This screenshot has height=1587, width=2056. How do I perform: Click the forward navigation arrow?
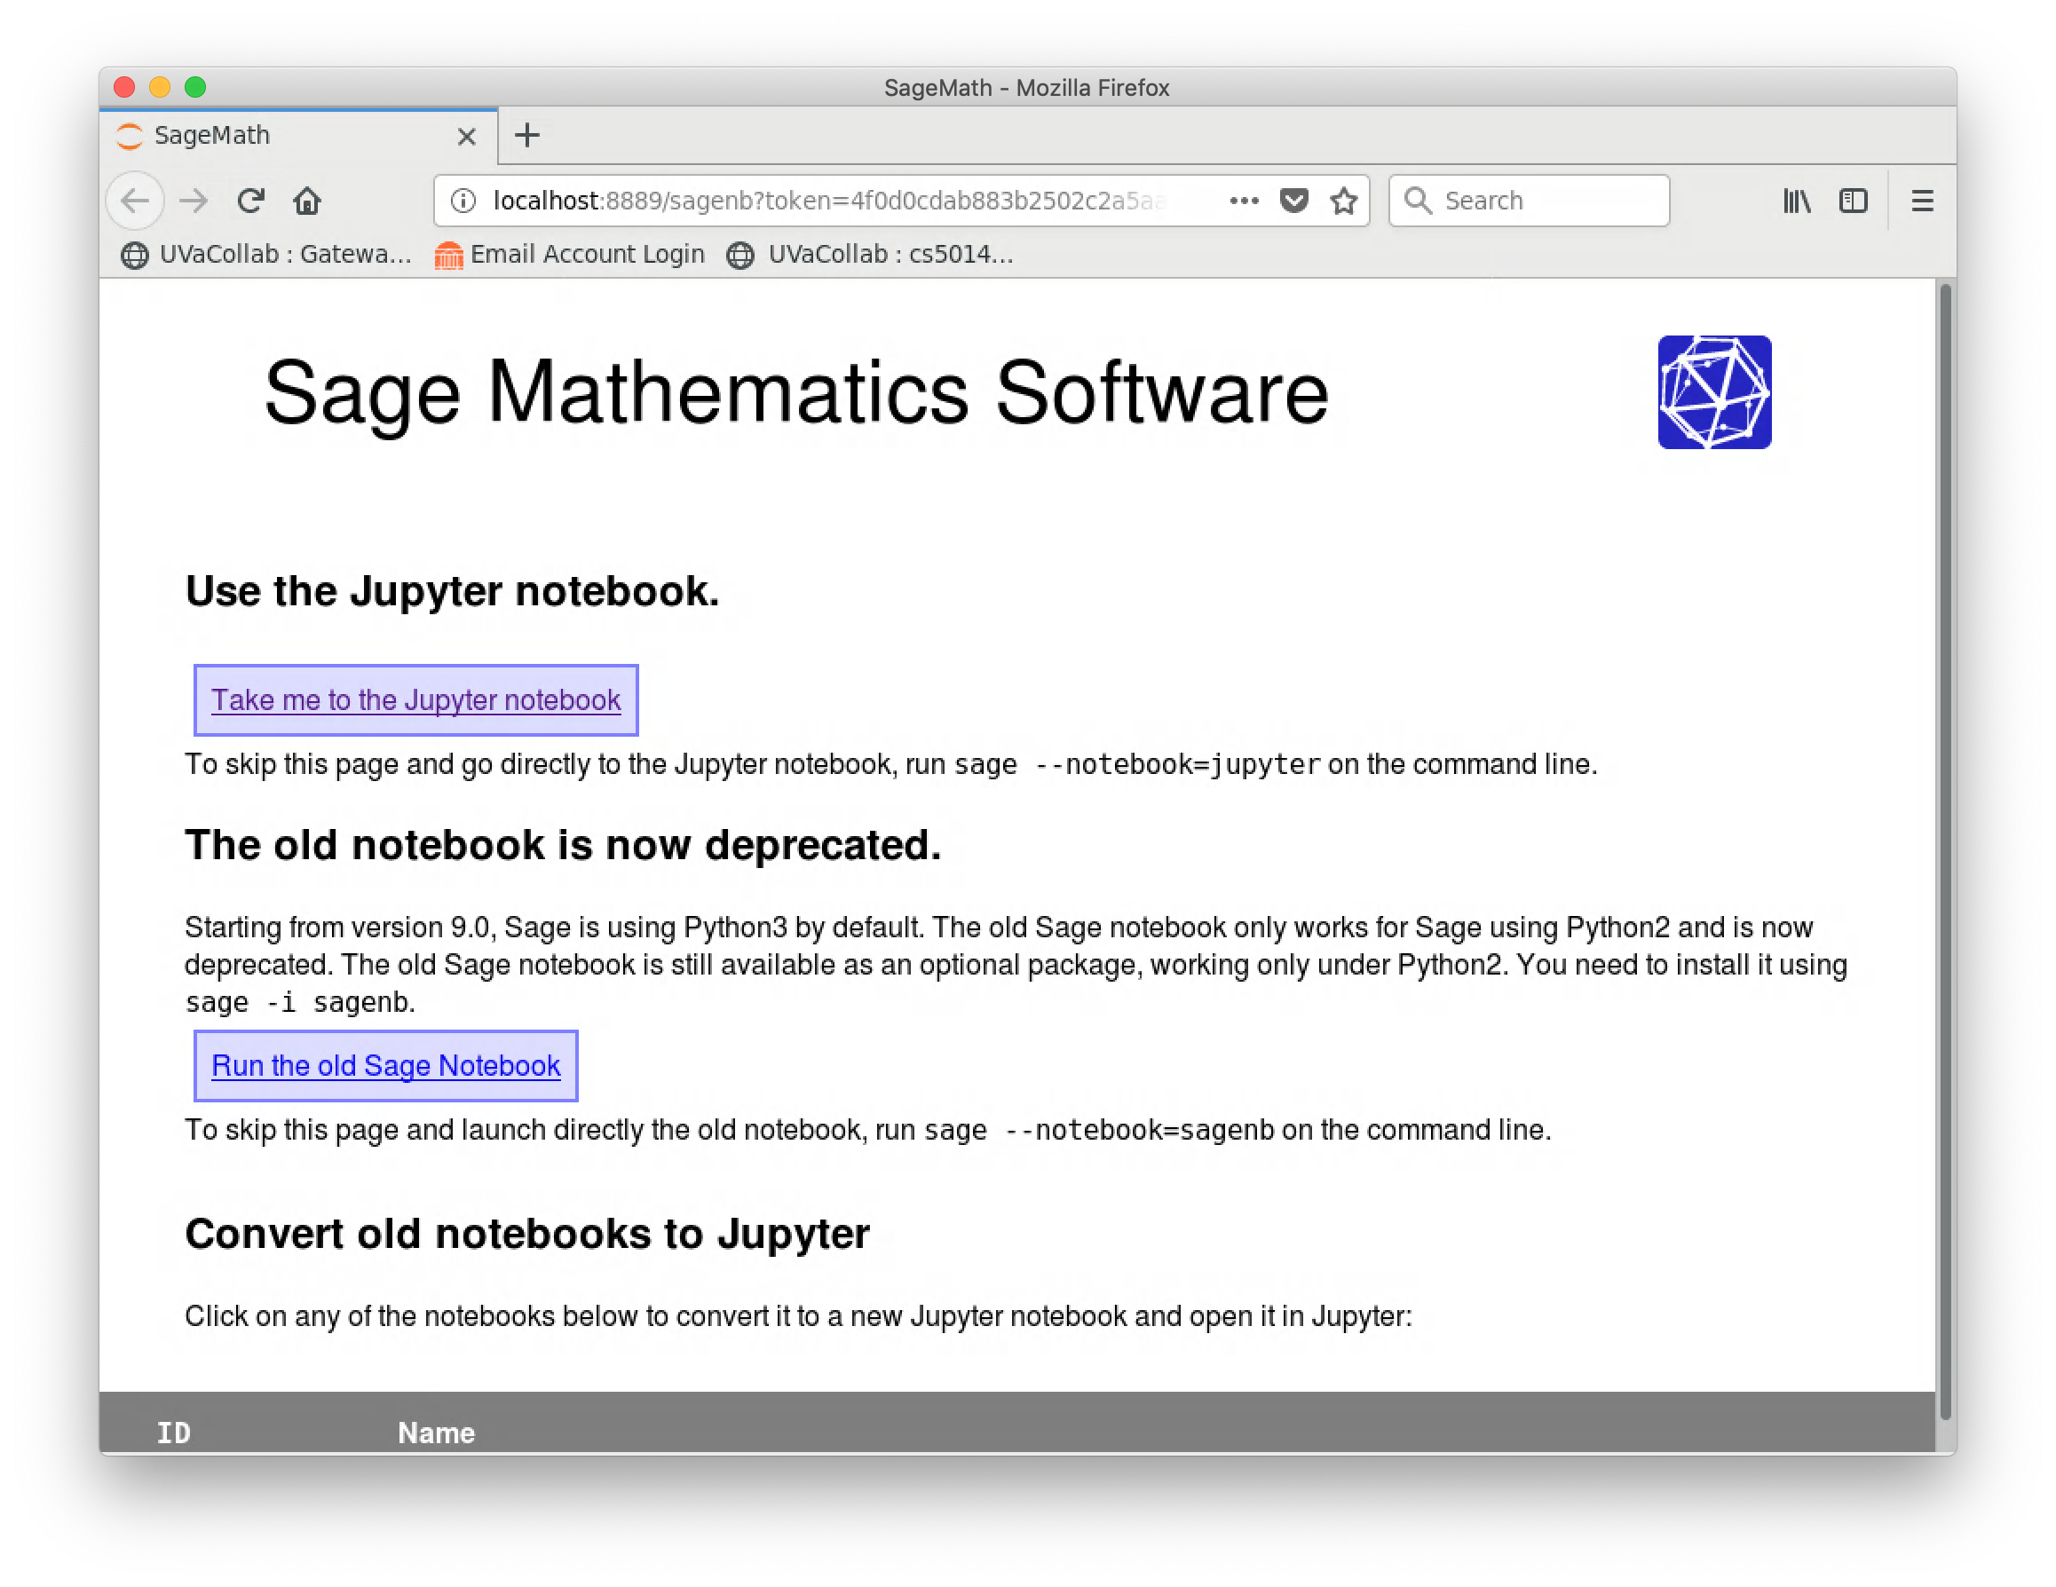[x=194, y=201]
